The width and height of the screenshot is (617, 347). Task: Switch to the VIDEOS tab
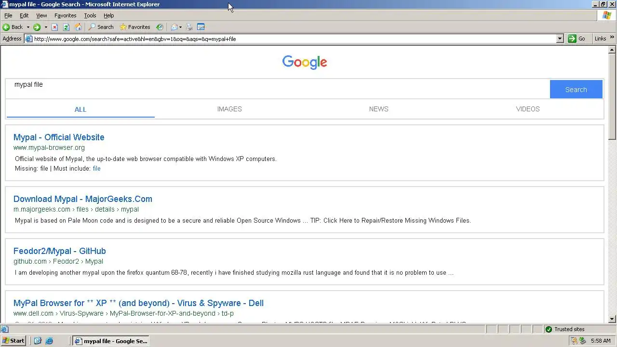pyautogui.click(x=528, y=109)
